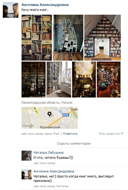The width and height of the screenshot is (128, 190).
Task: Click the Google logo on the map
Action: click(x=28, y=125)
